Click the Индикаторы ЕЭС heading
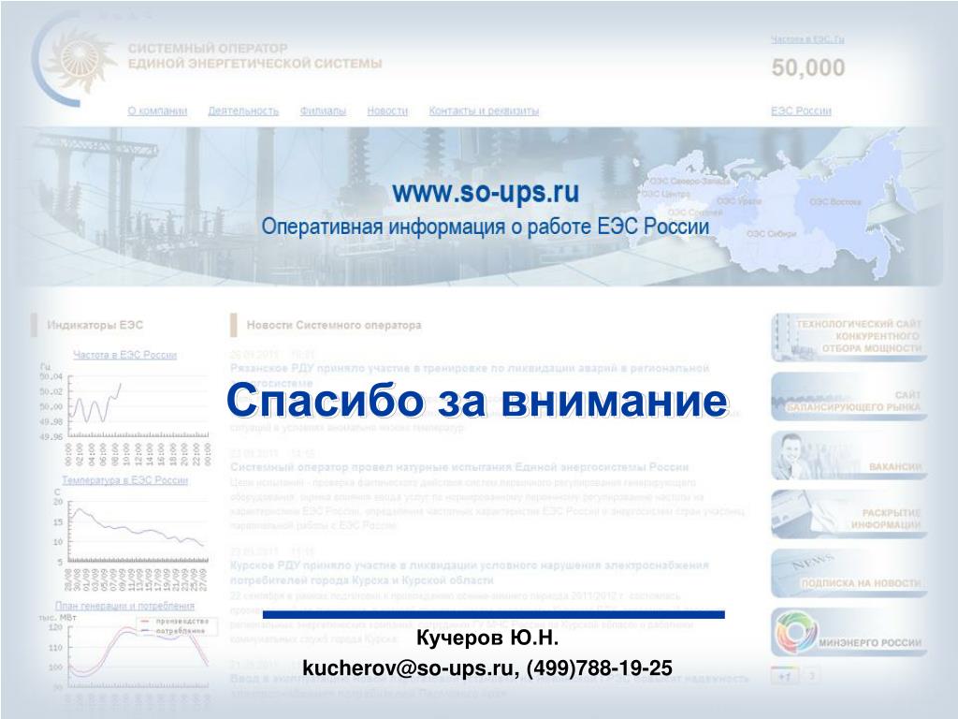Screen dimensions: 958x719 tap(95, 325)
